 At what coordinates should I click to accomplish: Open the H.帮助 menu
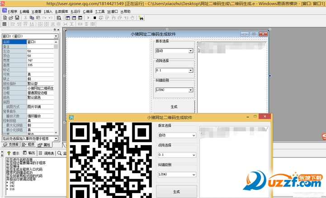coord(126,12)
